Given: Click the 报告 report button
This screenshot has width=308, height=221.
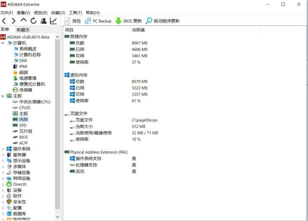Looking at the screenshot, I should [x=73, y=21].
